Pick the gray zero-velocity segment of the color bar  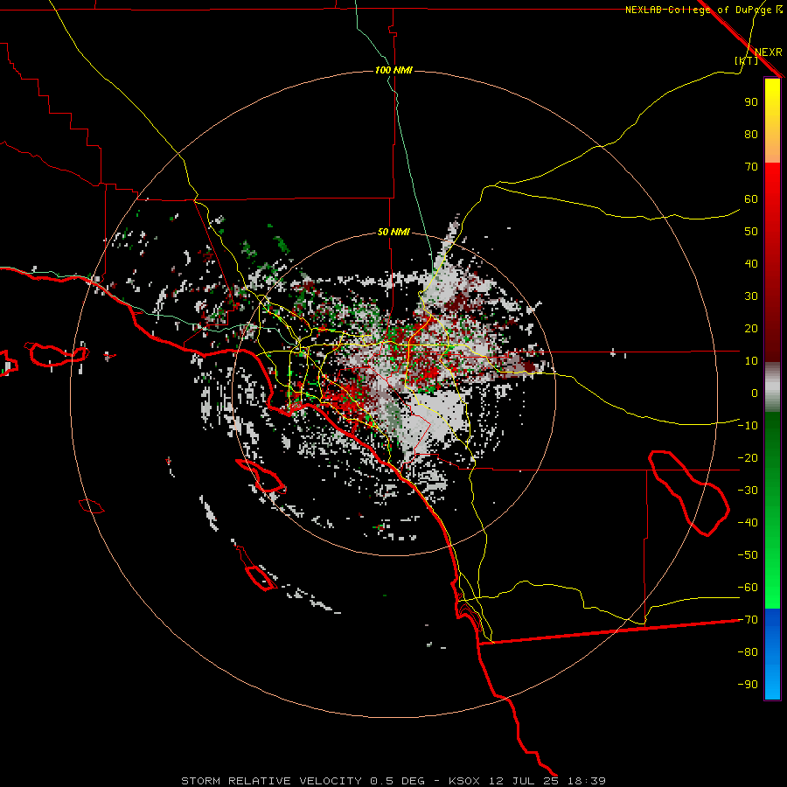pos(772,387)
